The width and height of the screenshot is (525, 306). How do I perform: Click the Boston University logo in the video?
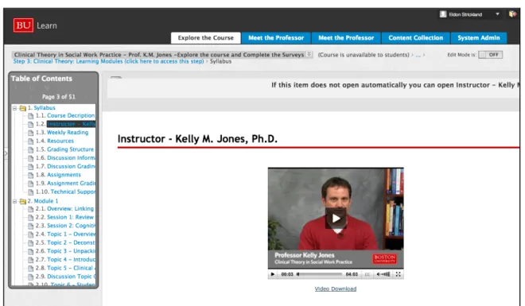(x=385, y=258)
